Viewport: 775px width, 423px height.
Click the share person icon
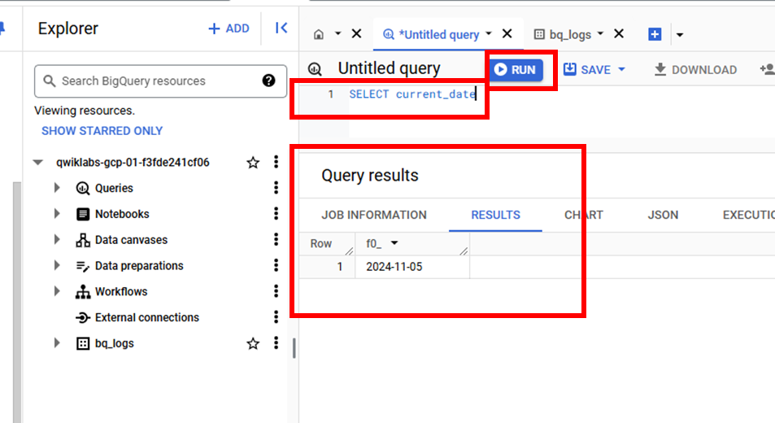768,69
